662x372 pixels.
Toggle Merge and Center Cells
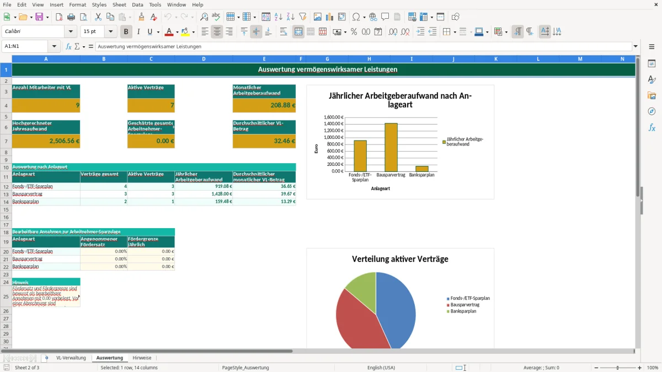point(298,32)
